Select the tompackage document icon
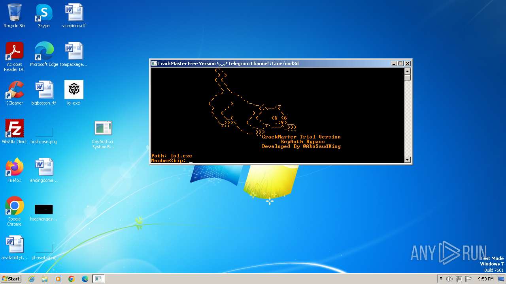 (74, 54)
